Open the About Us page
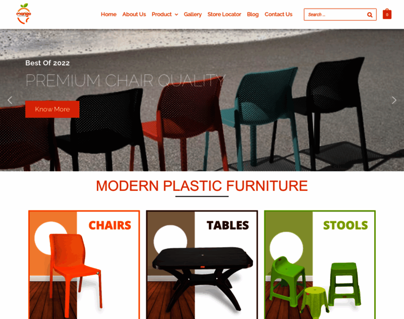The image size is (404, 319). coord(134,14)
